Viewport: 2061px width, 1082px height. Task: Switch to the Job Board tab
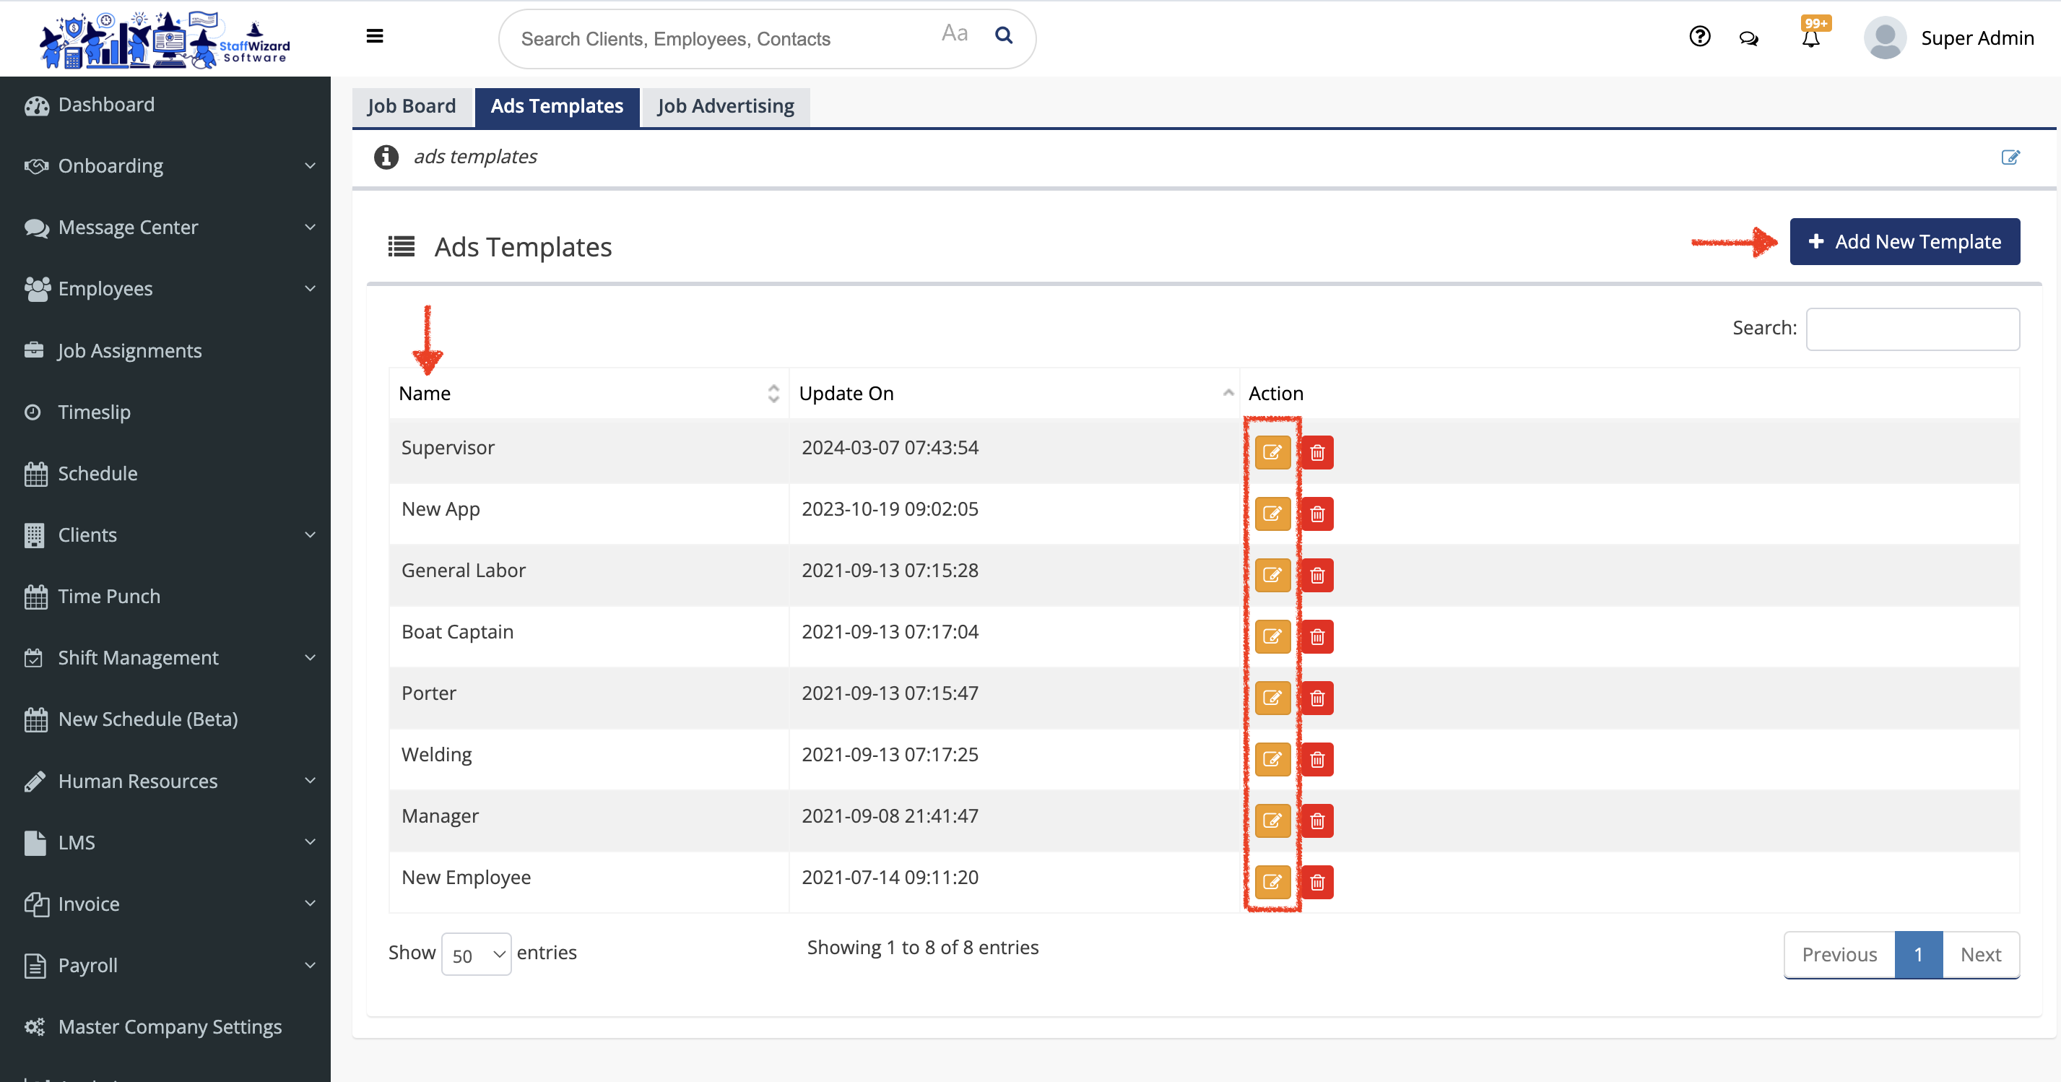tap(412, 106)
